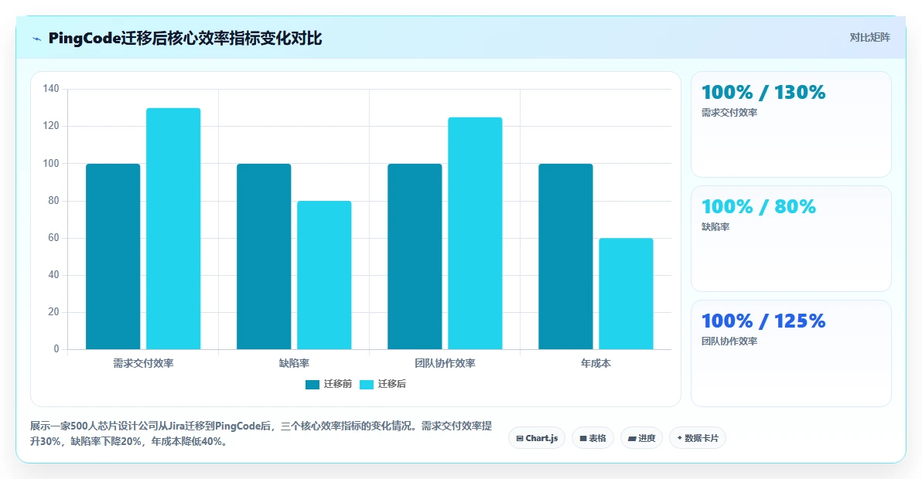Click the 迁移前 bar for 缺陷率
Viewport: 922px width, 479px height.
tap(264, 256)
